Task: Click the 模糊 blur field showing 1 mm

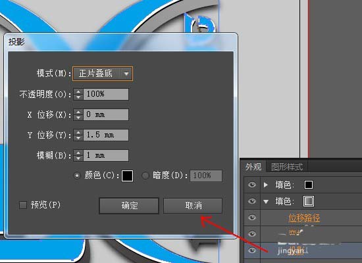Action: 106,155
